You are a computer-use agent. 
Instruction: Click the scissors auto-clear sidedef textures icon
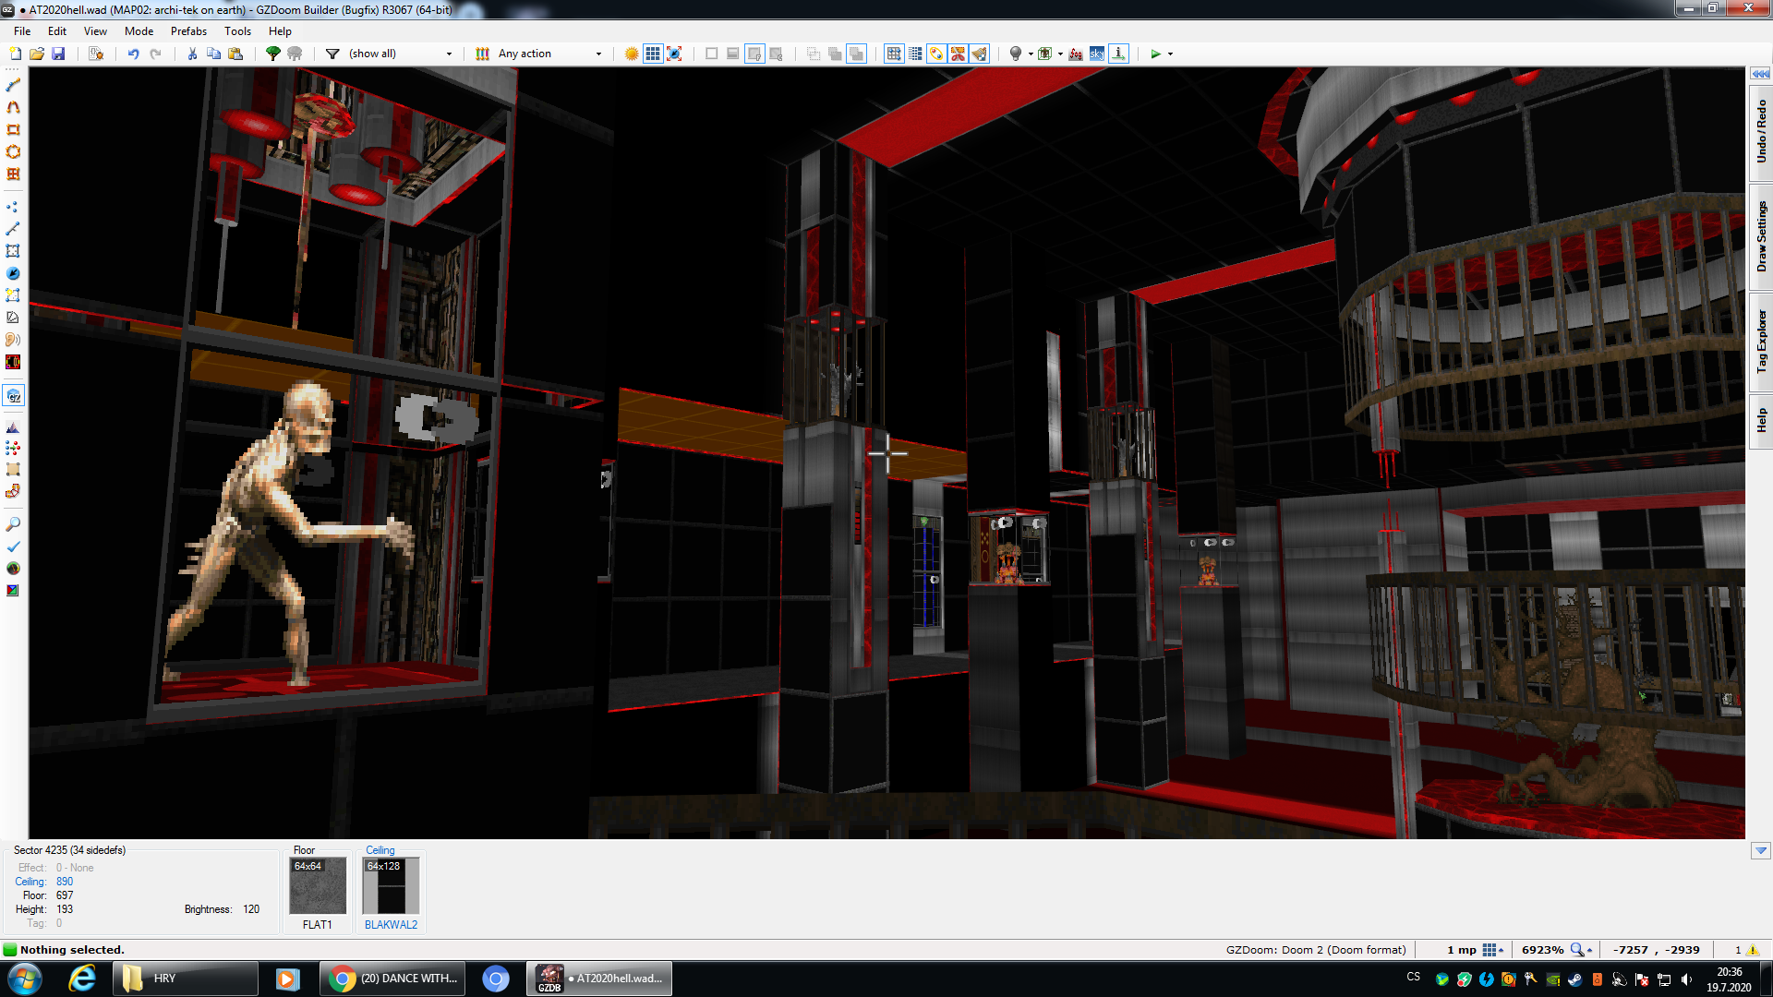tap(959, 54)
